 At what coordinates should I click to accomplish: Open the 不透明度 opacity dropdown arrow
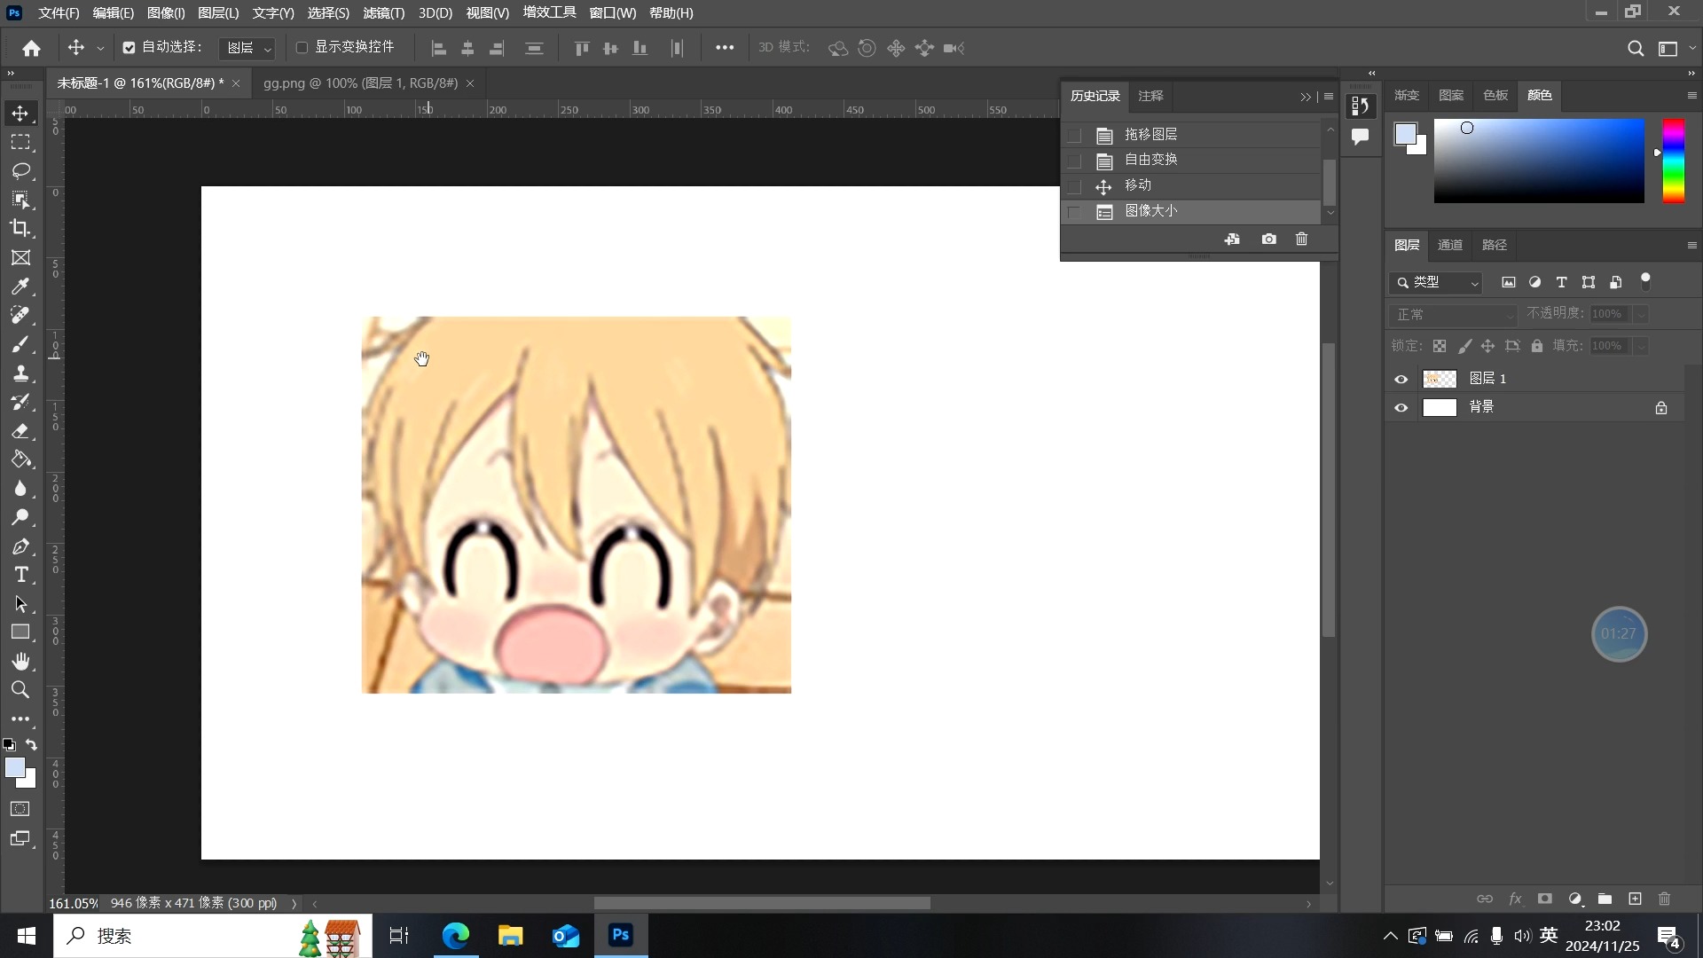click(x=1641, y=314)
